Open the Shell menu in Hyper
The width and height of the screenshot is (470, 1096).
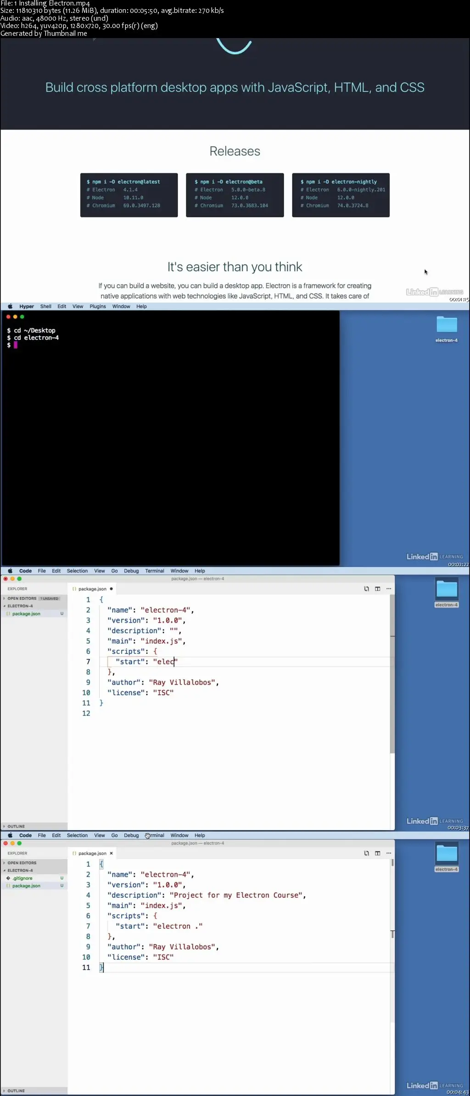point(45,306)
